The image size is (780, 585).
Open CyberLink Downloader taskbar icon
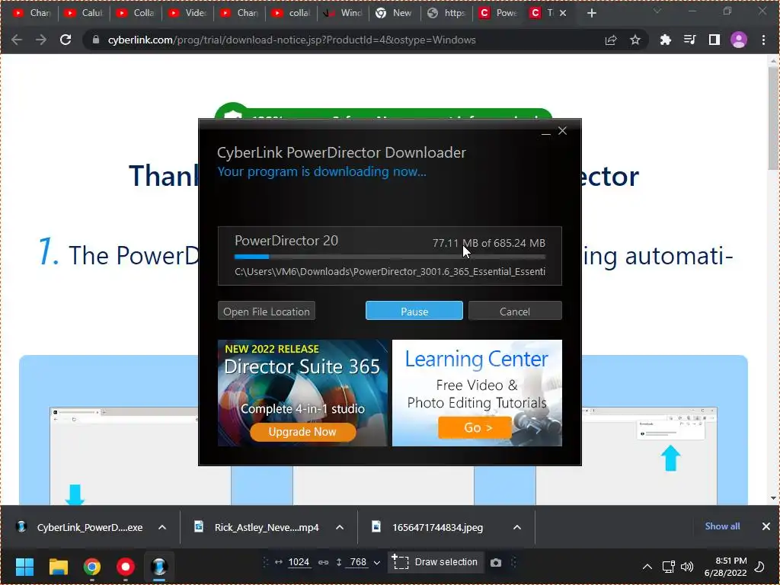(x=159, y=566)
